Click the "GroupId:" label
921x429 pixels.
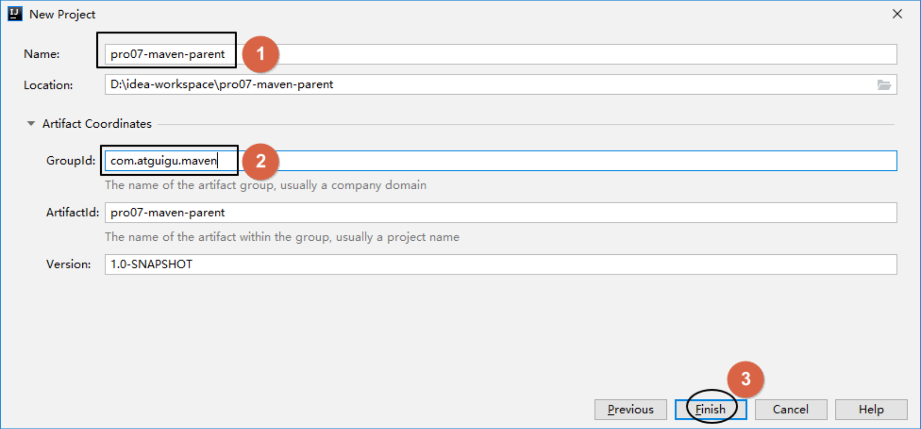click(x=71, y=161)
